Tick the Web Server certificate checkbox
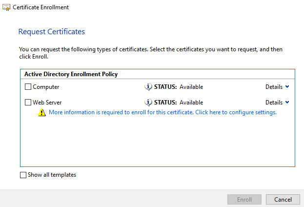Screen dimensions: 304x207 pos(28,103)
